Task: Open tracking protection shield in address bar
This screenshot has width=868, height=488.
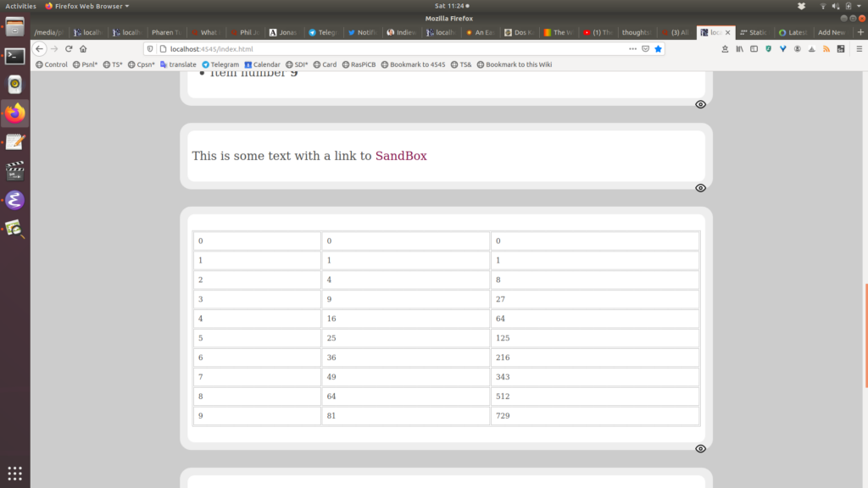Action: (150, 48)
